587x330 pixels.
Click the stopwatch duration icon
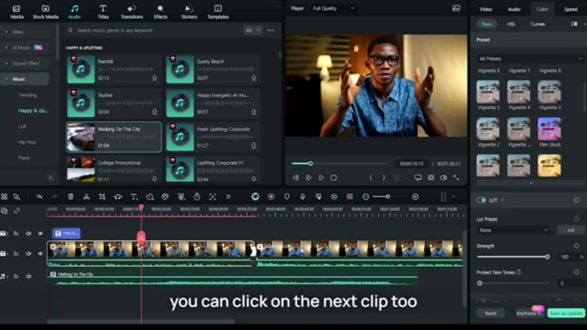point(197,197)
